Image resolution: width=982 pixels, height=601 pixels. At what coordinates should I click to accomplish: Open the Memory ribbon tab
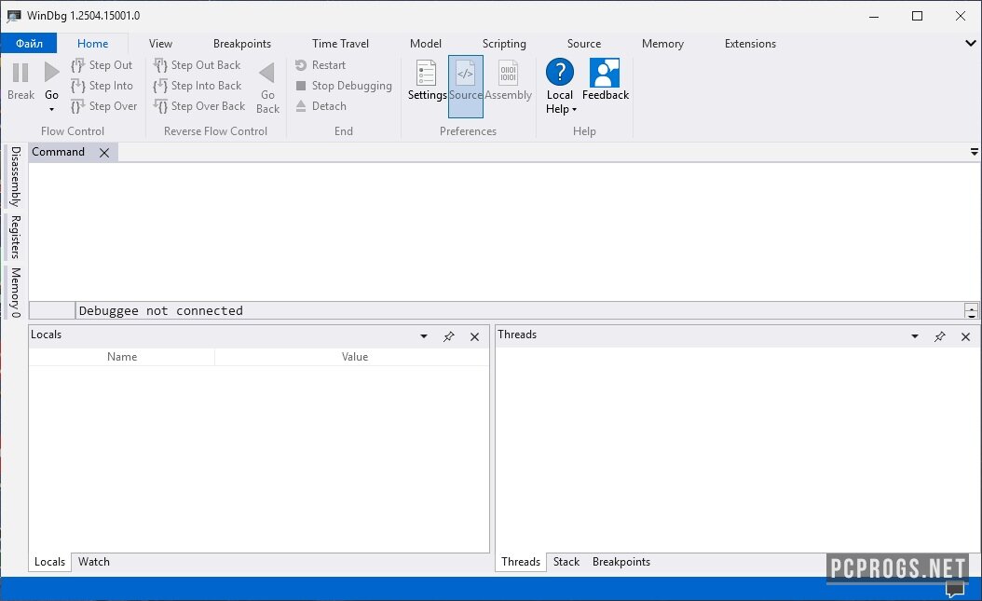662,43
